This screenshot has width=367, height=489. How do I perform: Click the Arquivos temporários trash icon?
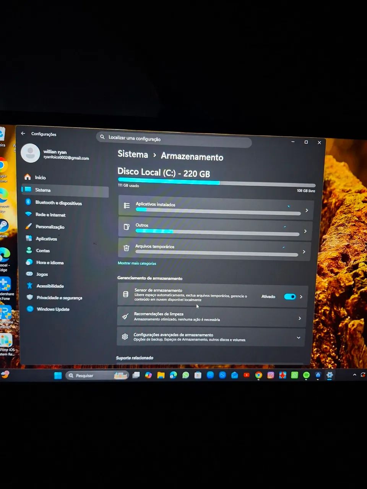tap(127, 248)
